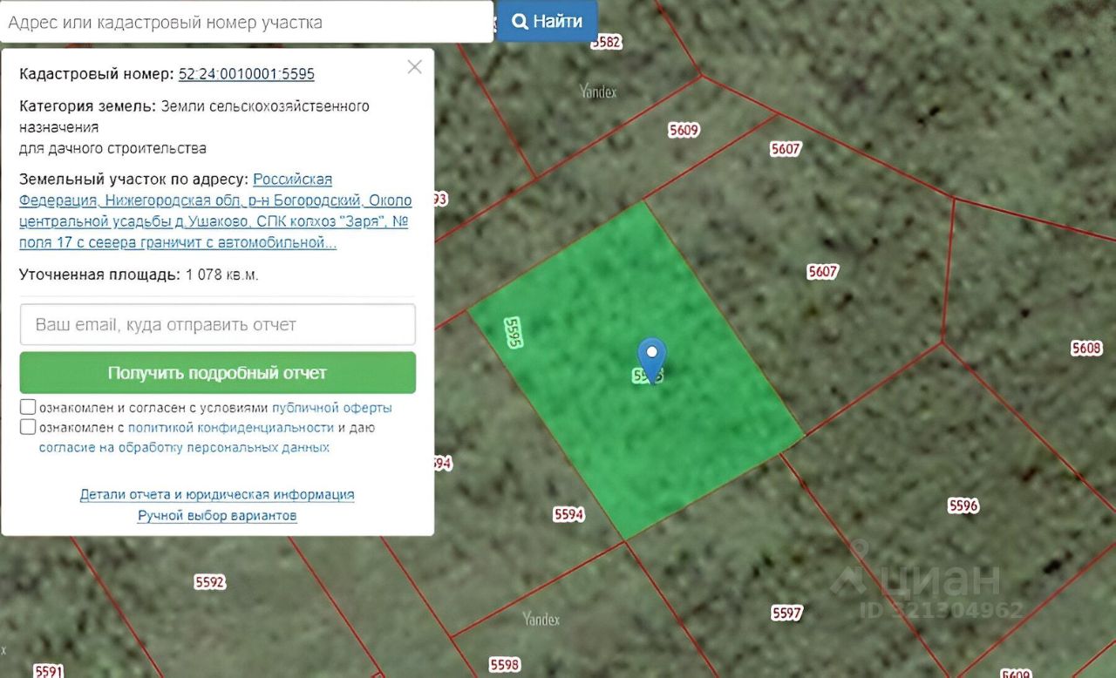Focus the address or cadastral number field
Image resolution: width=1116 pixels, height=678 pixels.
pyautogui.click(x=247, y=22)
